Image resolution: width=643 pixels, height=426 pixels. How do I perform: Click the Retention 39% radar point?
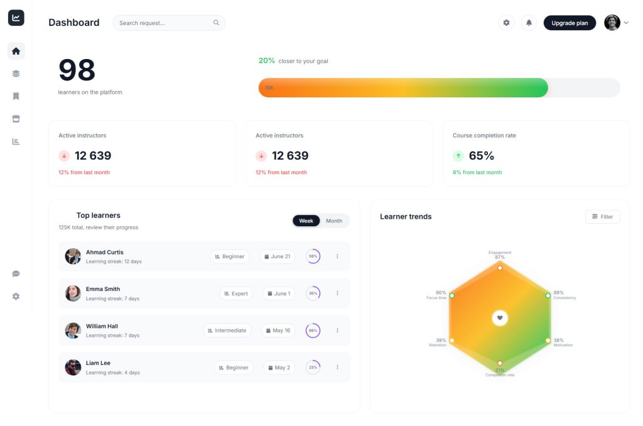tap(452, 340)
